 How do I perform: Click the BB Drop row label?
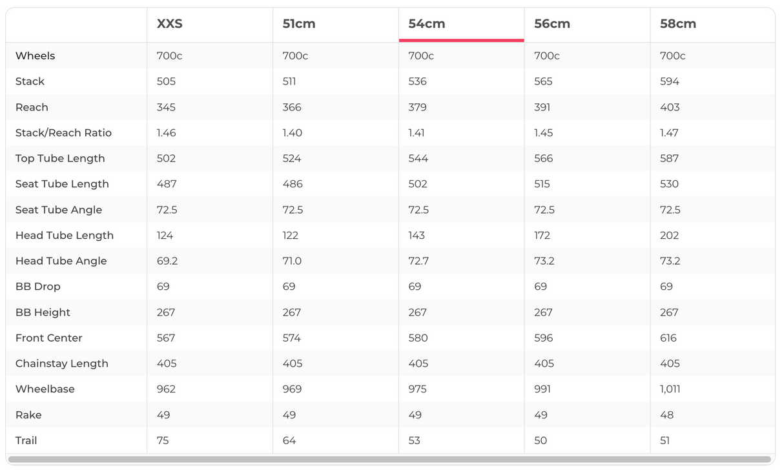point(38,287)
